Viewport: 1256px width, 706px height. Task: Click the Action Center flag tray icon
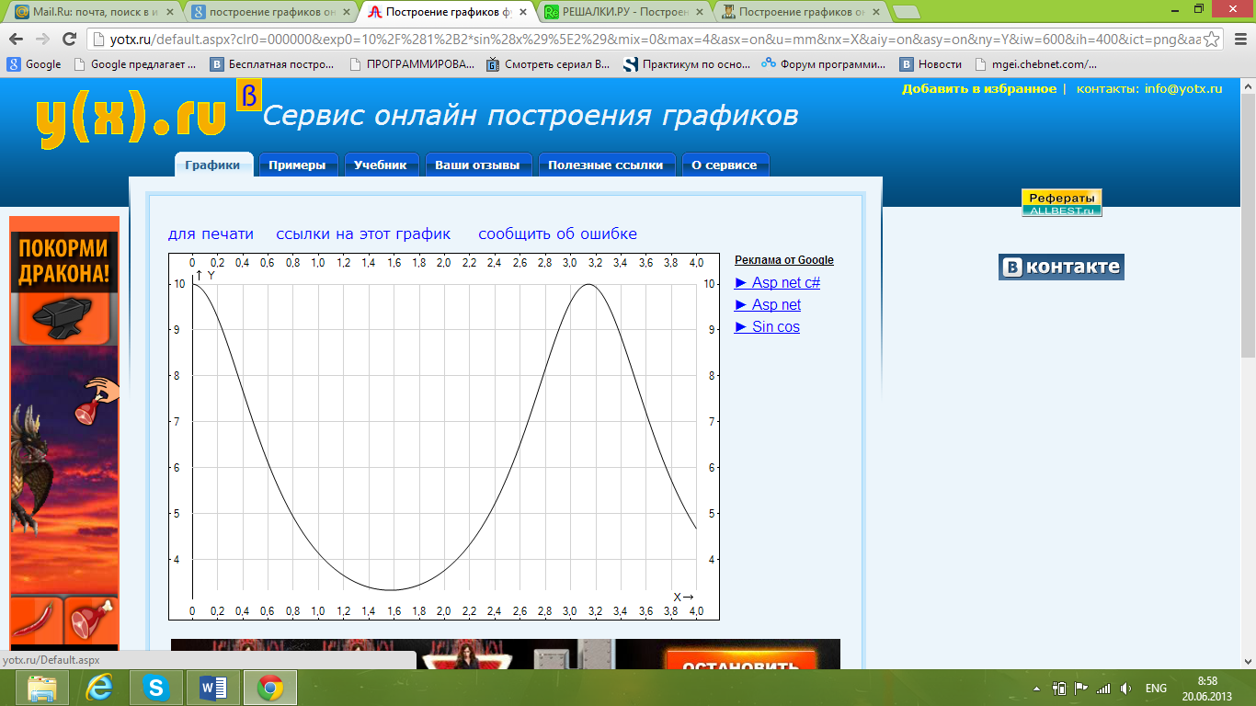point(1081,689)
